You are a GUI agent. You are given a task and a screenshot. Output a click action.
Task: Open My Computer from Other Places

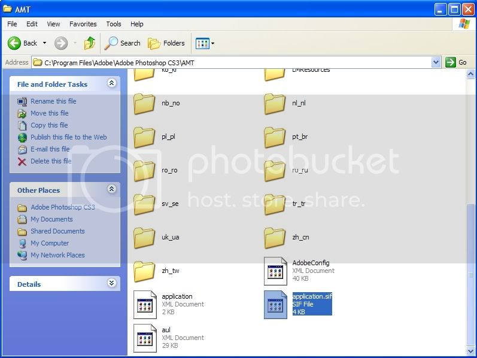click(x=50, y=243)
